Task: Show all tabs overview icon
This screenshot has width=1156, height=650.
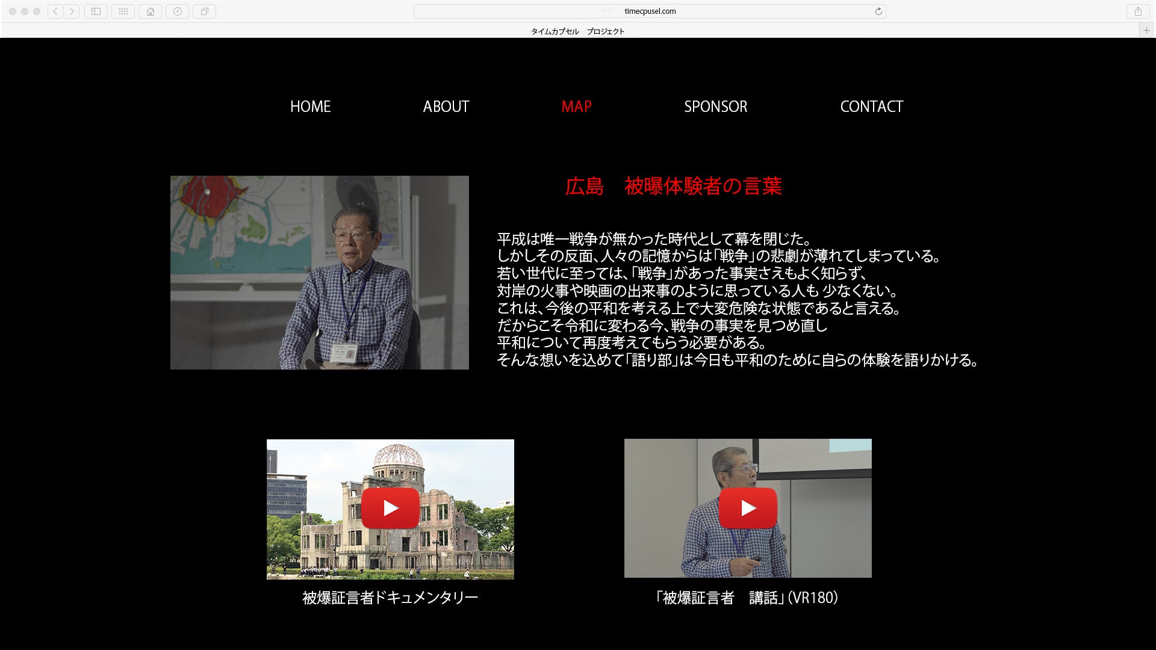Action: tap(204, 11)
